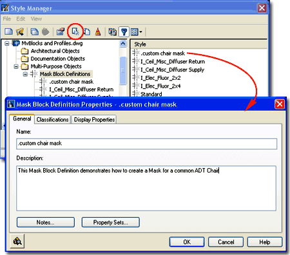
Task: Toggle the Filter Style Type funnel icon
Action: coord(124,32)
